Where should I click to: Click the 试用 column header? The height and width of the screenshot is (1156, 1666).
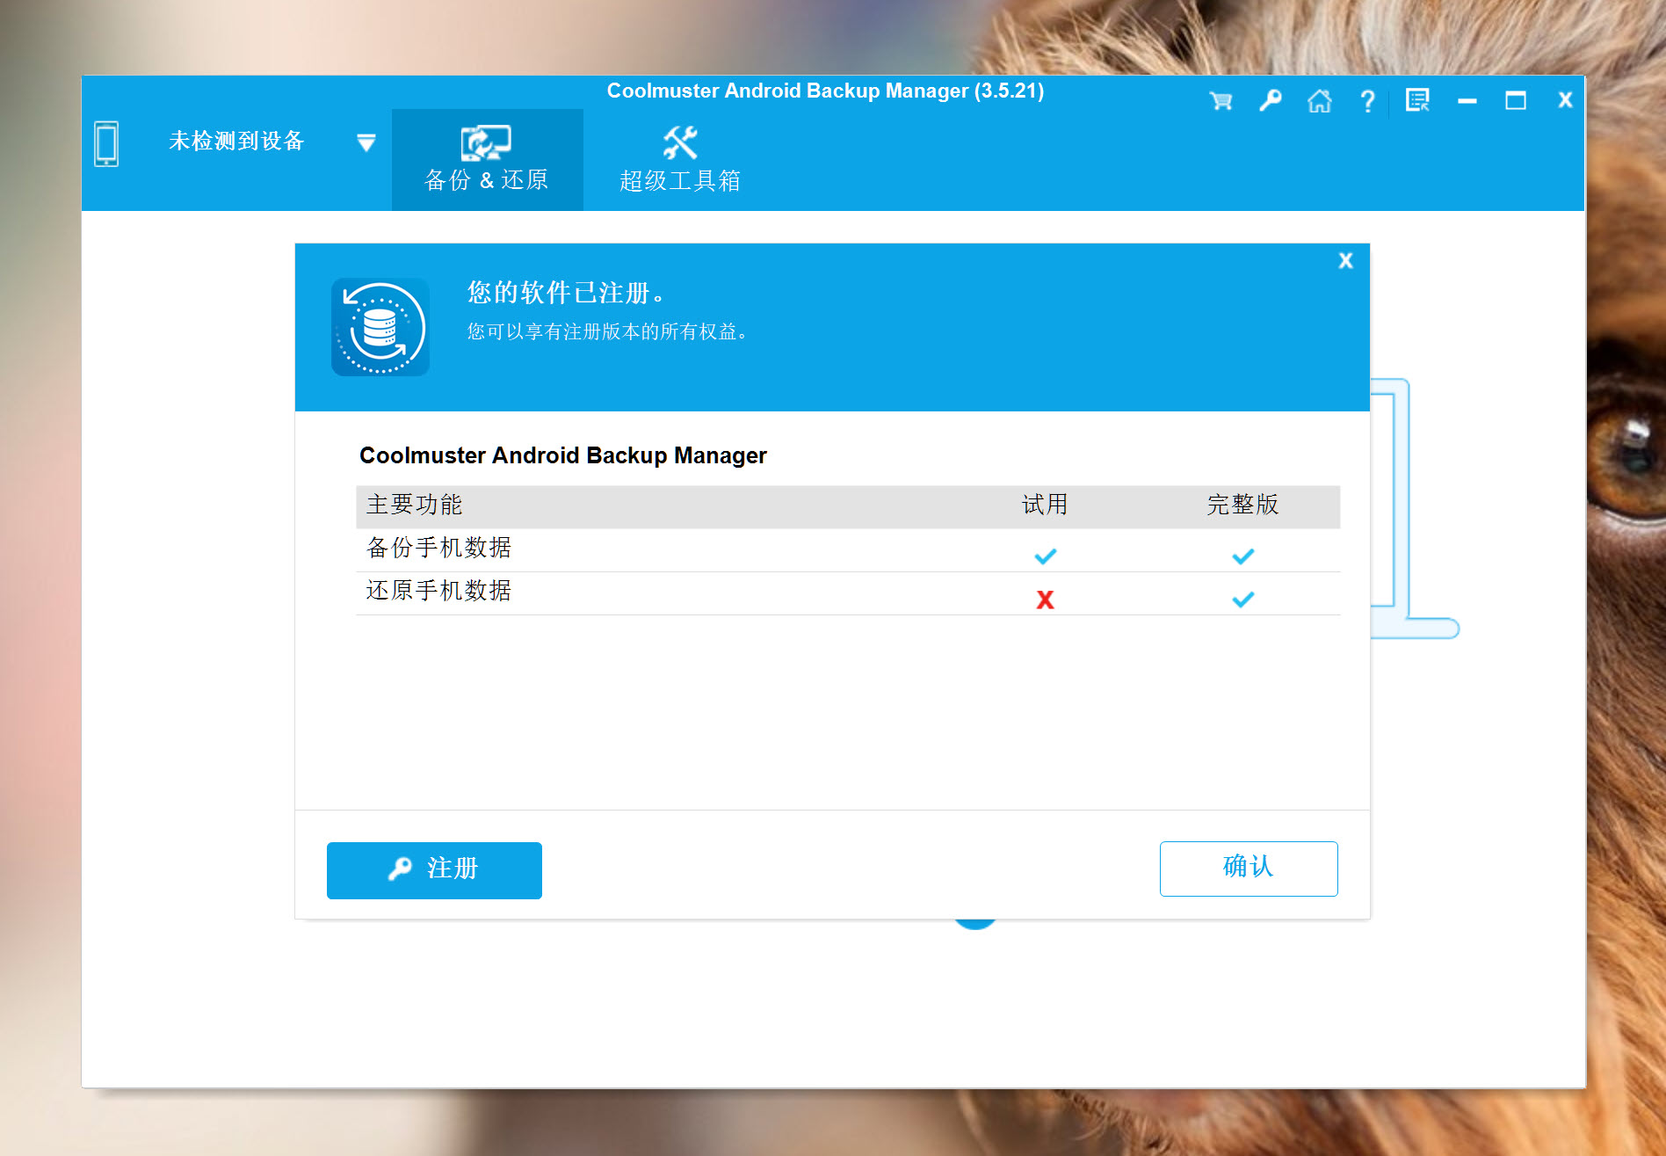pyautogui.click(x=1045, y=505)
